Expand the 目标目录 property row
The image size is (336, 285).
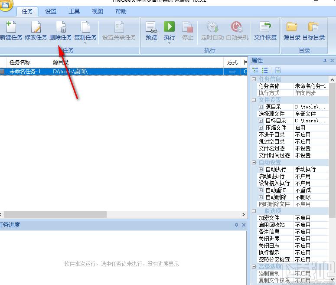[261, 121]
